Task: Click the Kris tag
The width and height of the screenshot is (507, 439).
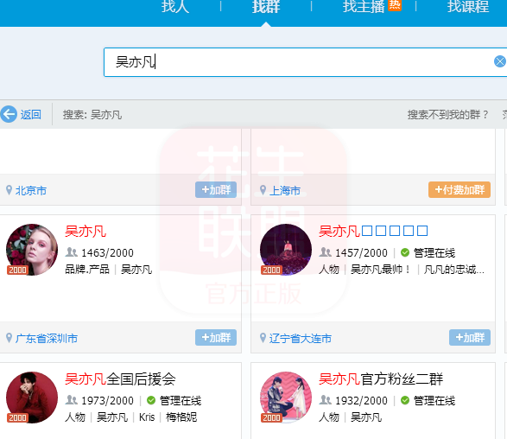Action: 147,417
